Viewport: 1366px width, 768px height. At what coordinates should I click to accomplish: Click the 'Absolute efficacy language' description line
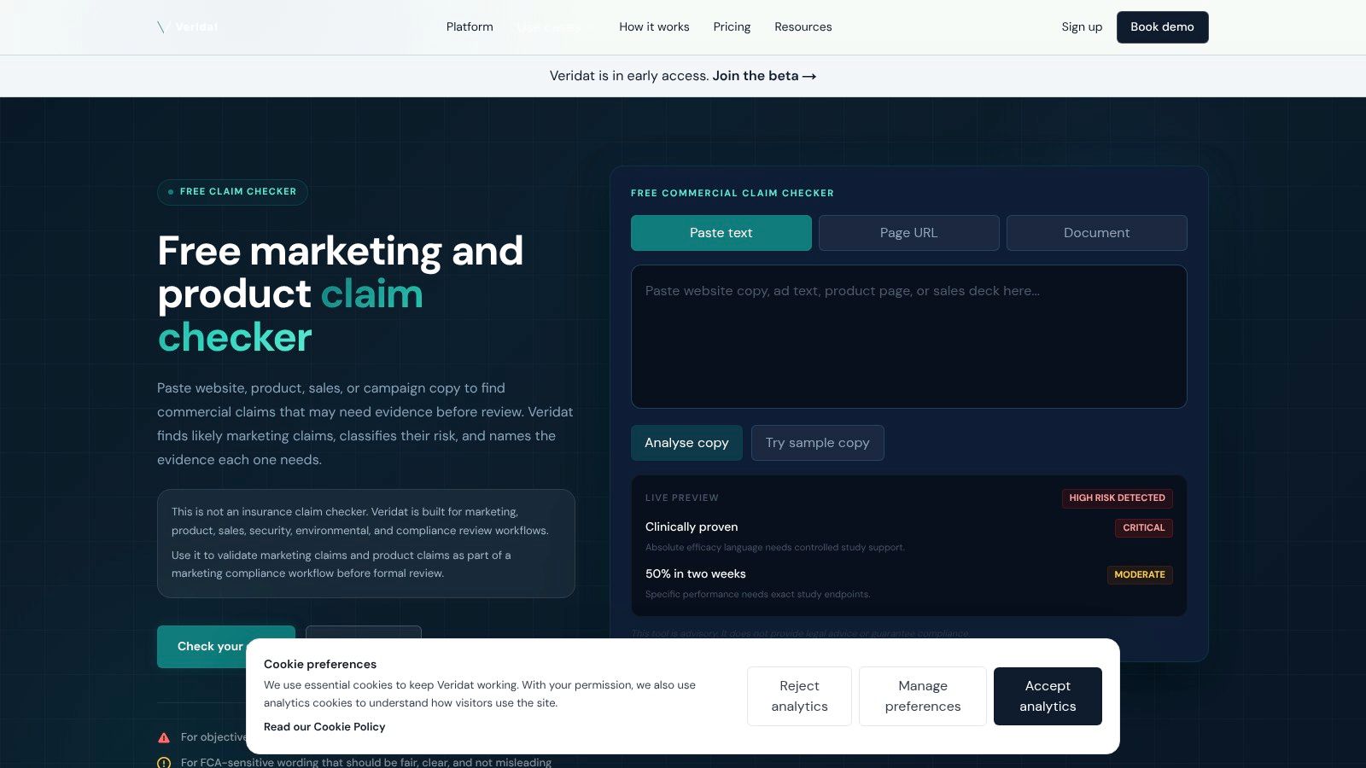[x=775, y=548]
